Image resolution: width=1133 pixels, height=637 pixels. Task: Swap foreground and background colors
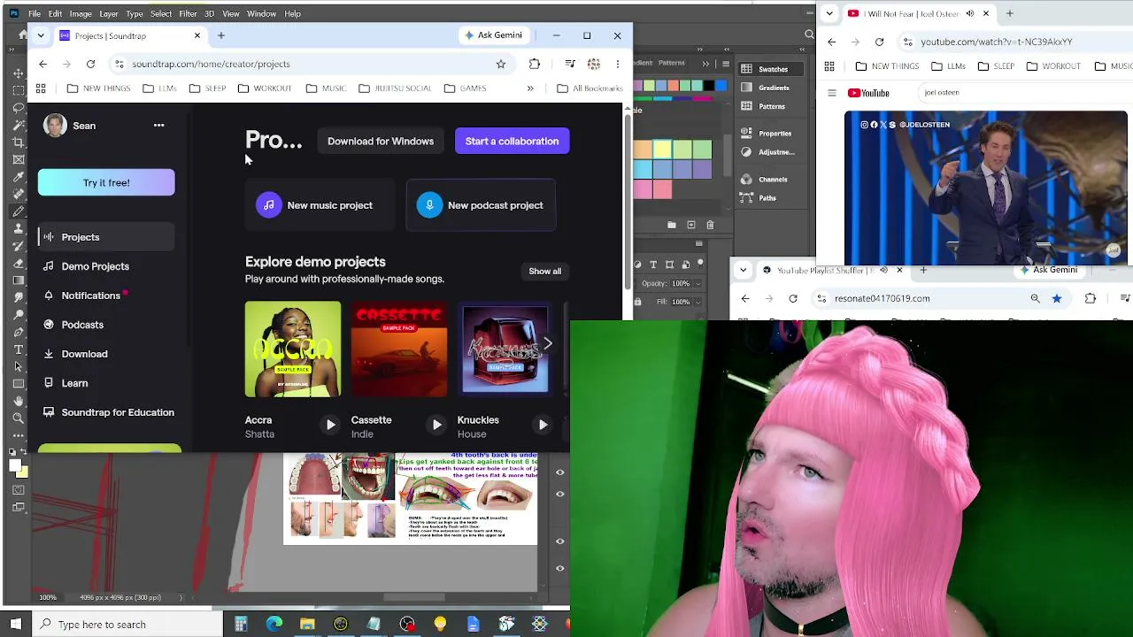pyautogui.click(x=24, y=452)
